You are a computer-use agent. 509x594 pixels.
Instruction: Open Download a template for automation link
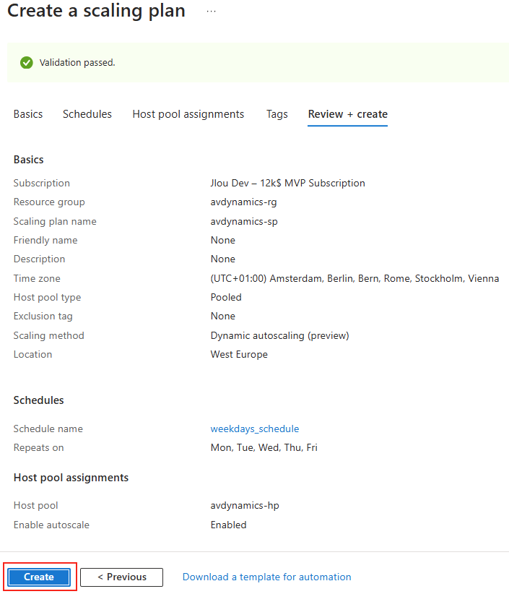tap(267, 577)
